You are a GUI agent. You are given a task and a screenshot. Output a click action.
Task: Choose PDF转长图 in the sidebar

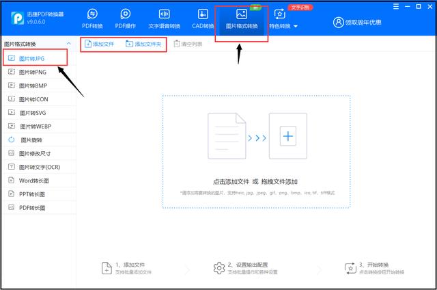[38, 208]
